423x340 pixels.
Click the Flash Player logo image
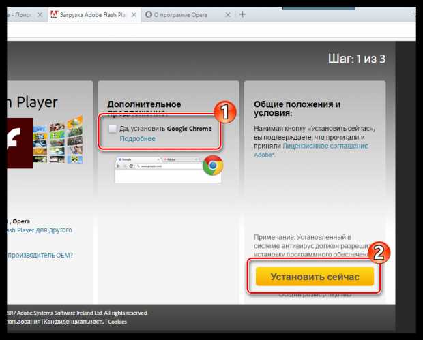[x=20, y=143]
